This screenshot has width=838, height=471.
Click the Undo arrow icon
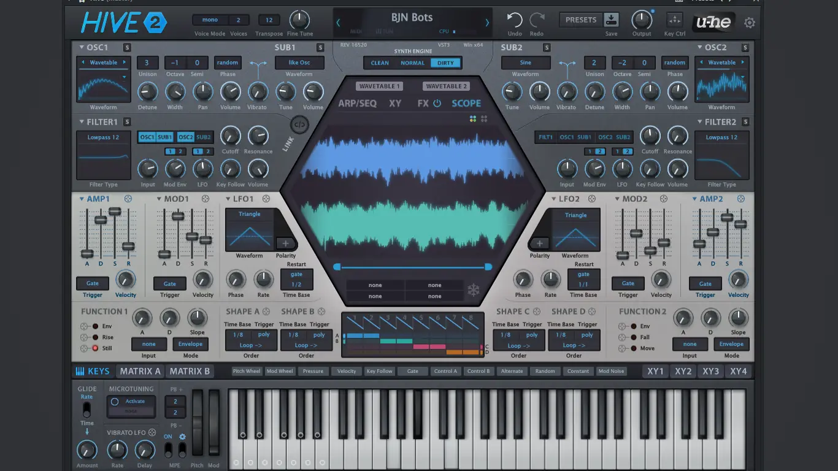[x=515, y=20]
